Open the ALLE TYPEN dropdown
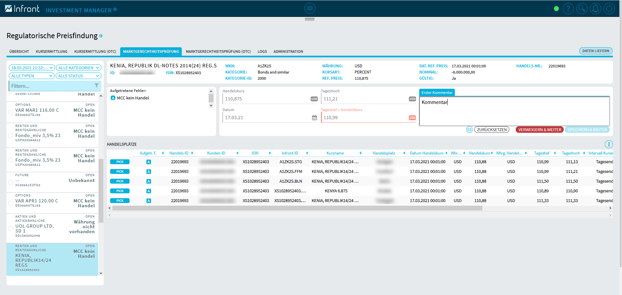The height and width of the screenshot is (295, 622). coord(32,76)
